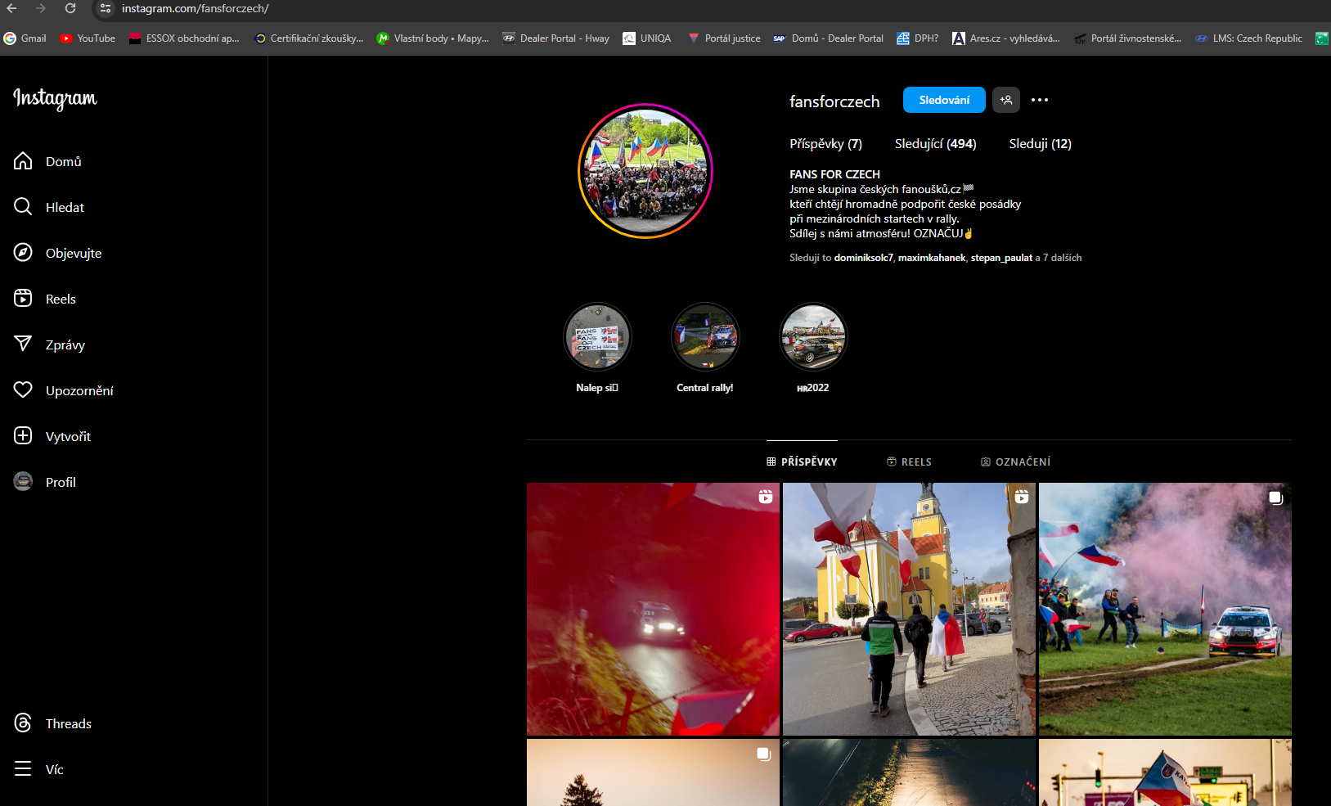Screen dimensions: 1331x806
Task: Open the red rally car night reel post
Action: [653, 609]
